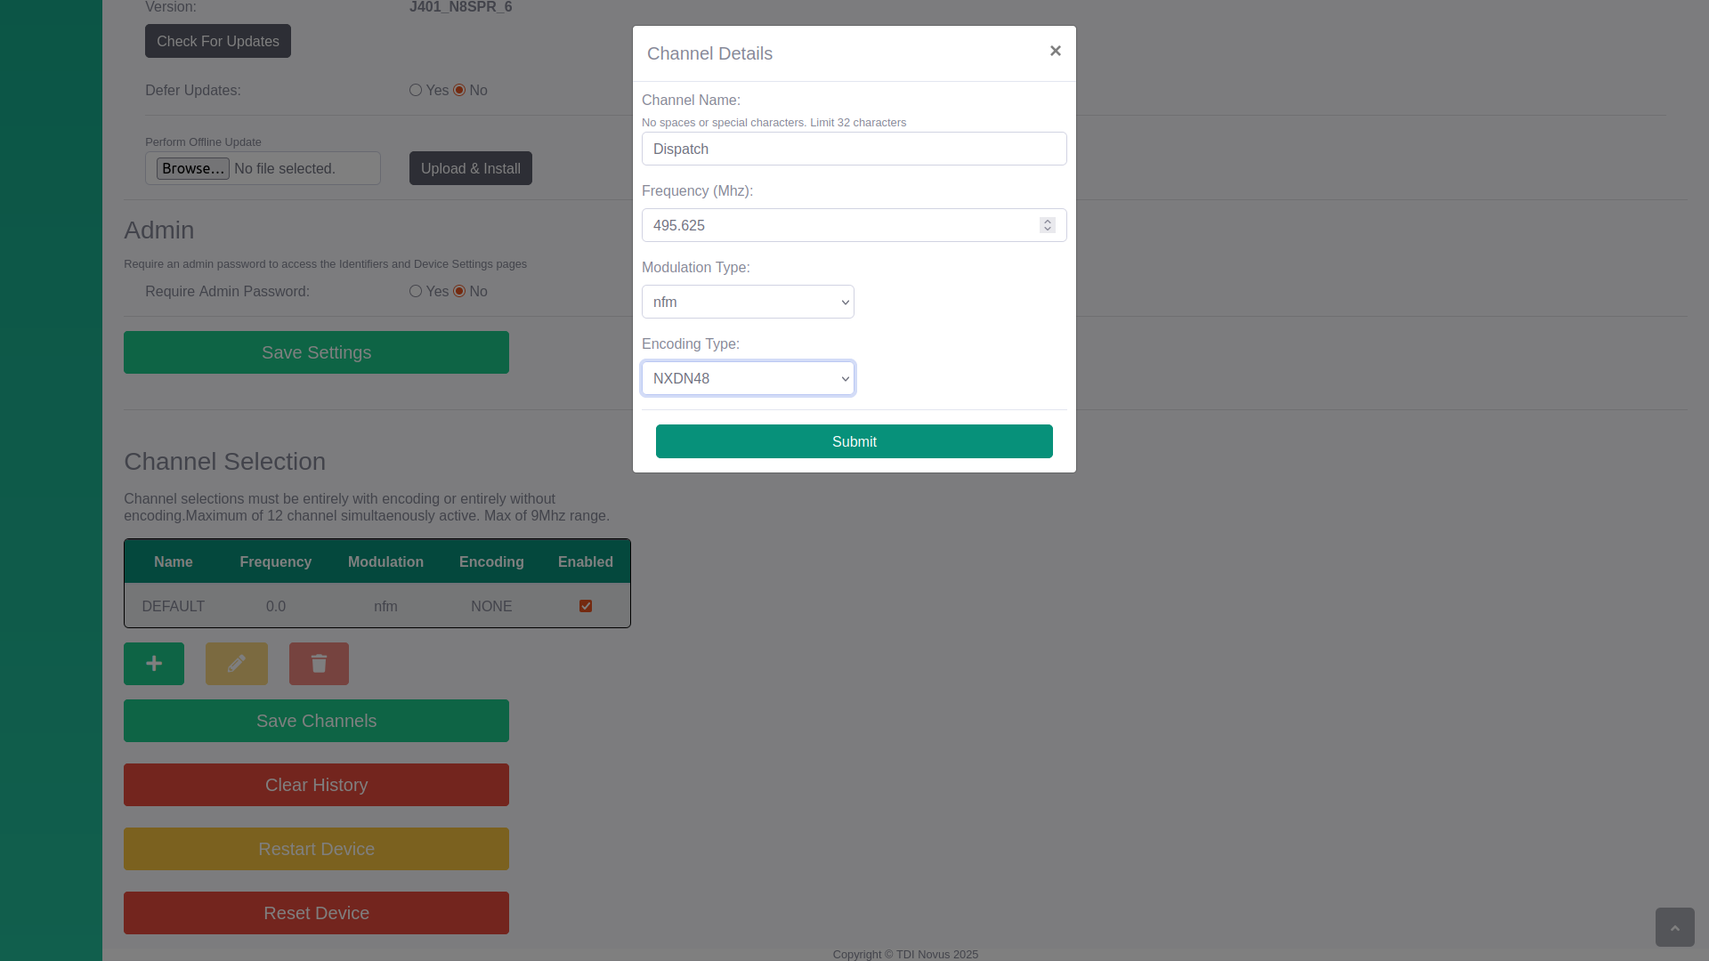Select Yes for Defer Updates
The height and width of the screenshot is (961, 1709).
pyautogui.click(x=416, y=90)
